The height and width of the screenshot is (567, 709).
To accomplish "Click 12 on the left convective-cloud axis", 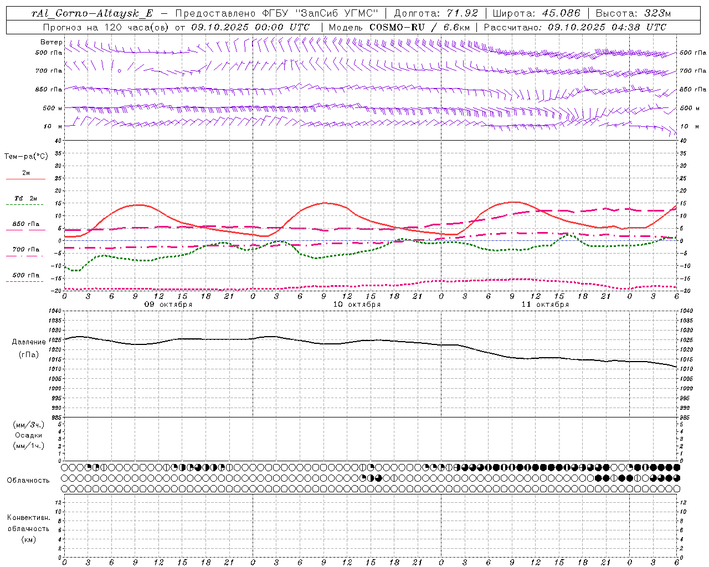I will pyautogui.click(x=59, y=502).
